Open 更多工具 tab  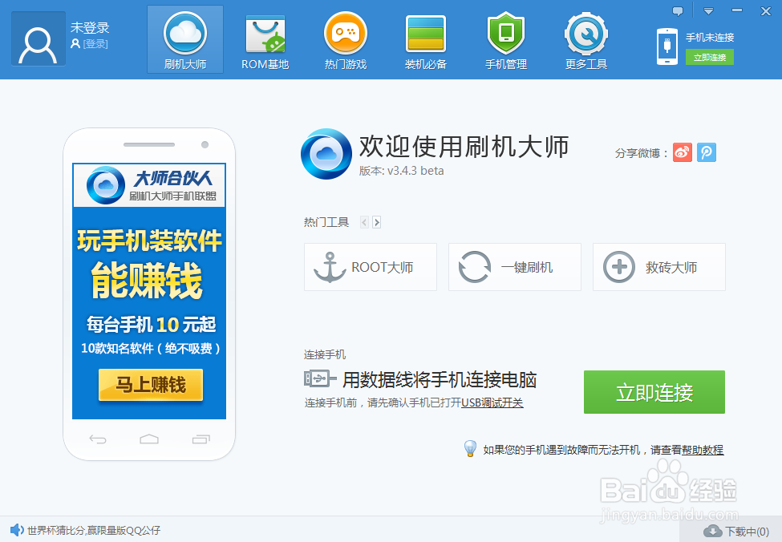586,42
